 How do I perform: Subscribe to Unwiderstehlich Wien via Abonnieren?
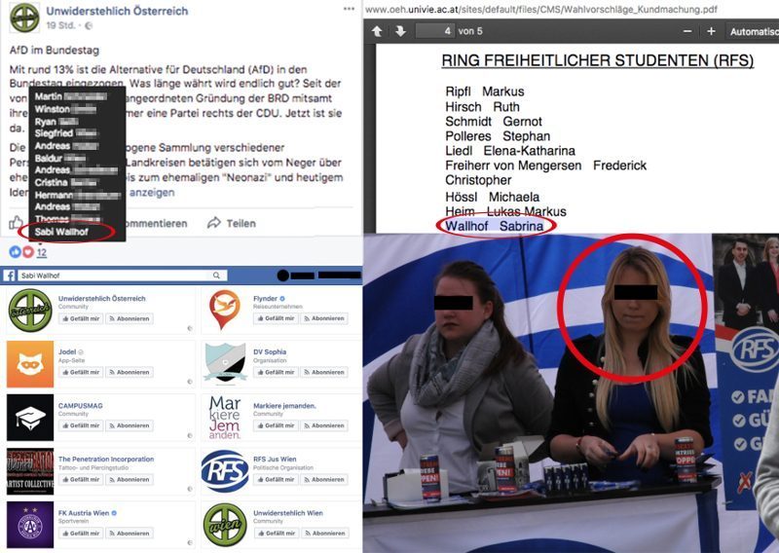coord(325,534)
